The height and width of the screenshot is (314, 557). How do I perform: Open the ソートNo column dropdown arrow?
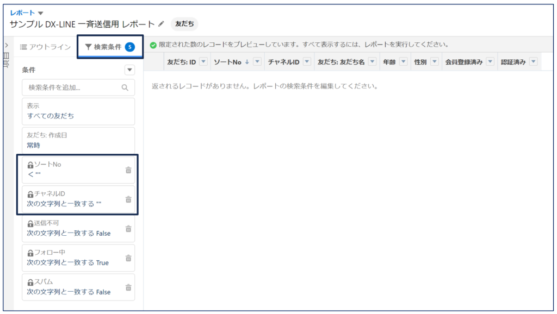pyautogui.click(x=257, y=62)
